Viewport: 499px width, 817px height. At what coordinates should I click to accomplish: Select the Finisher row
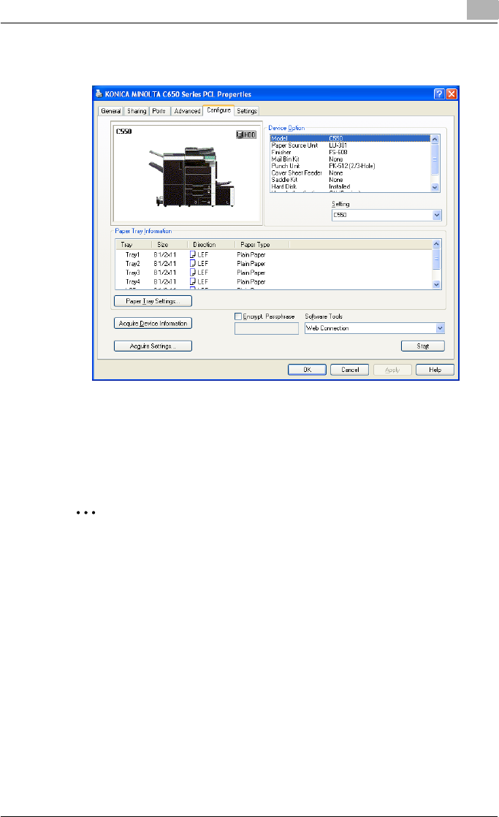(x=350, y=152)
